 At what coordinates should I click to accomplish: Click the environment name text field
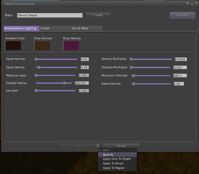pos(50,15)
